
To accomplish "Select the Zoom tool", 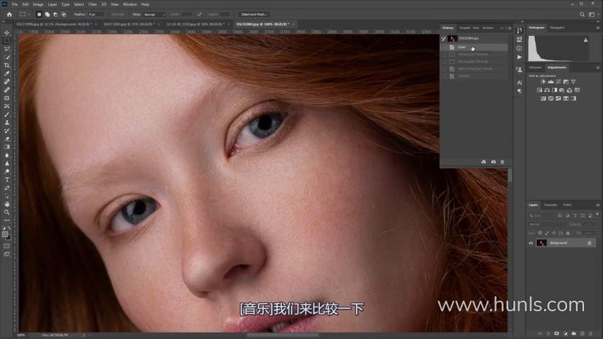I will click(7, 212).
